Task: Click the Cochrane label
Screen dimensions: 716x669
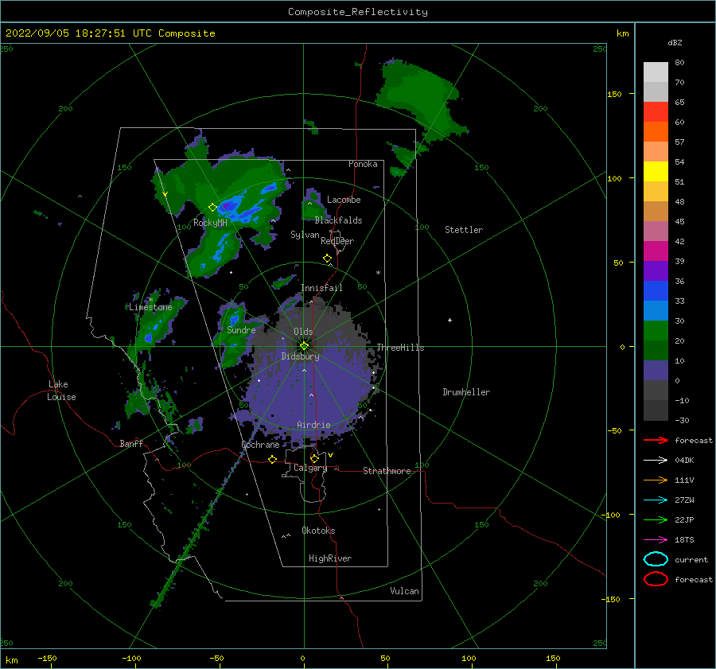Action: [260, 445]
